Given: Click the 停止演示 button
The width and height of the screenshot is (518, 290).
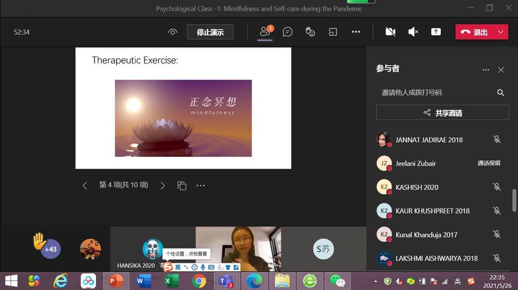Looking at the screenshot, I should coord(210,32).
